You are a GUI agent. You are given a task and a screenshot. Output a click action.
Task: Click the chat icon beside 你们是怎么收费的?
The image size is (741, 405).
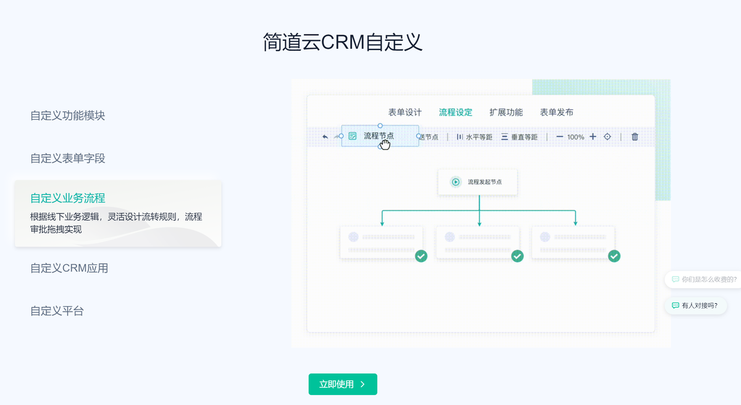point(675,279)
